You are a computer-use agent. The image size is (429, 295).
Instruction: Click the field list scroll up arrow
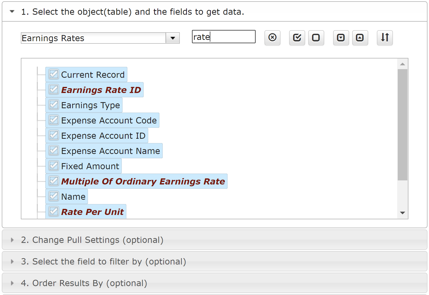(x=403, y=64)
